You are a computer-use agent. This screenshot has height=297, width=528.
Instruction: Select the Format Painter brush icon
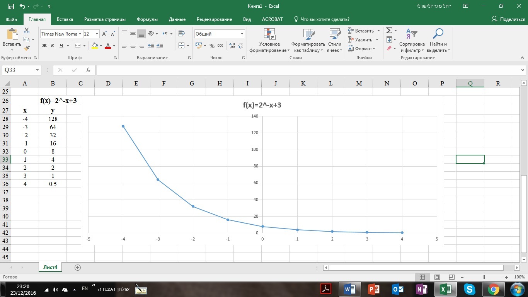click(27, 48)
